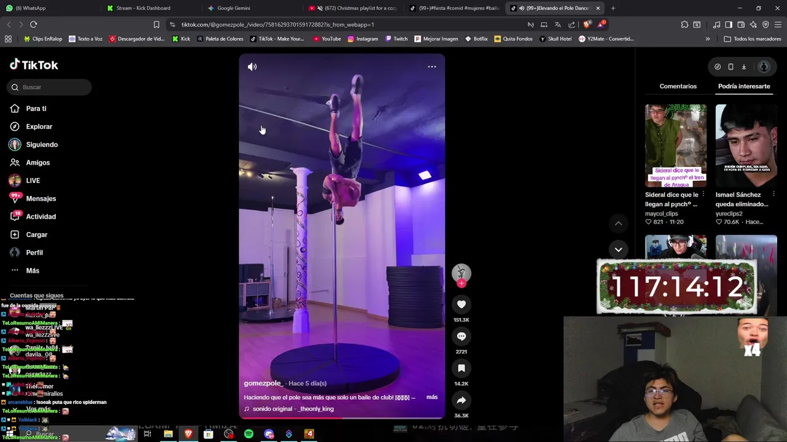787x442 pixels.
Task: Open Spotify from the taskbar
Action: tap(248, 434)
